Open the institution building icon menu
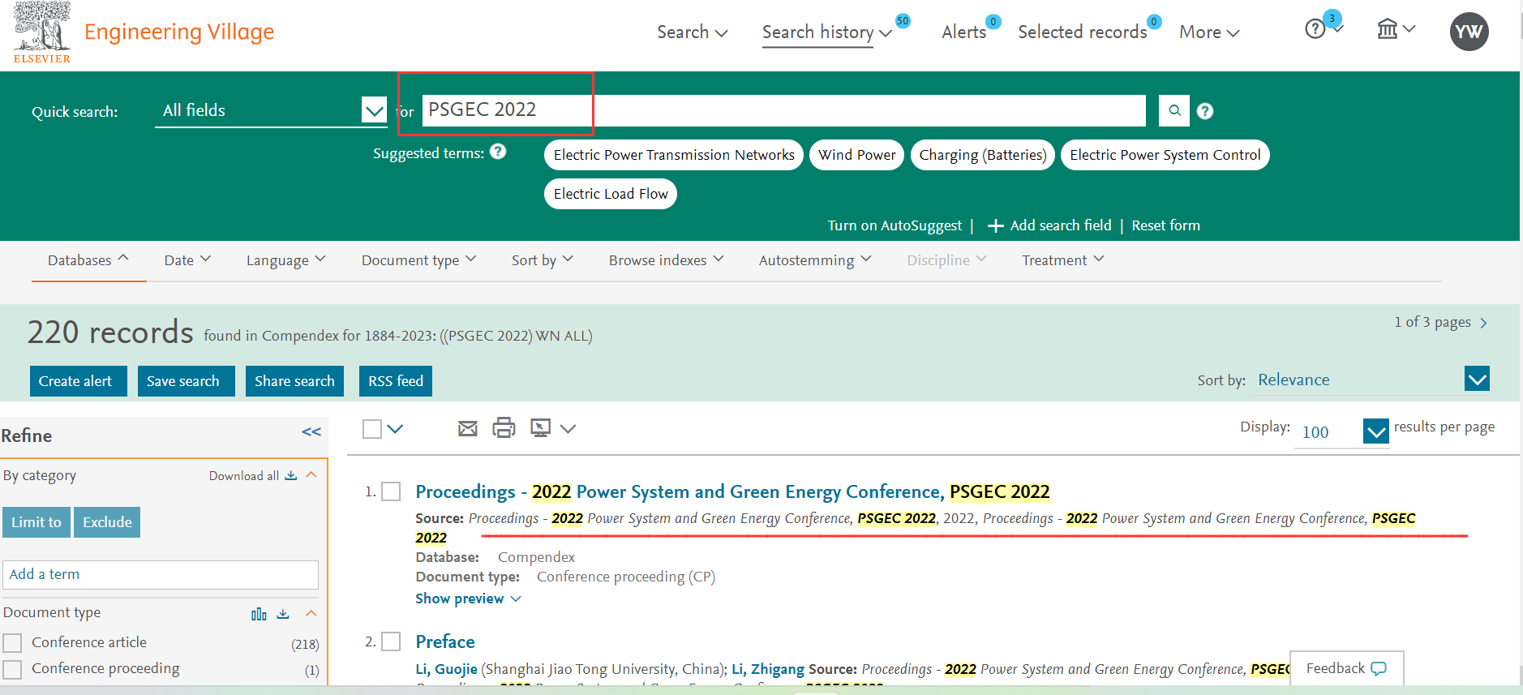The height and width of the screenshot is (695, 1523). point(1388,29)
